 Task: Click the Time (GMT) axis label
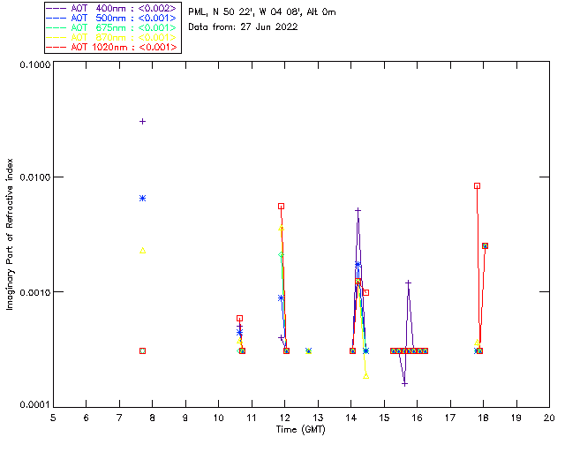pyautogui.click(x=301, y=430)
